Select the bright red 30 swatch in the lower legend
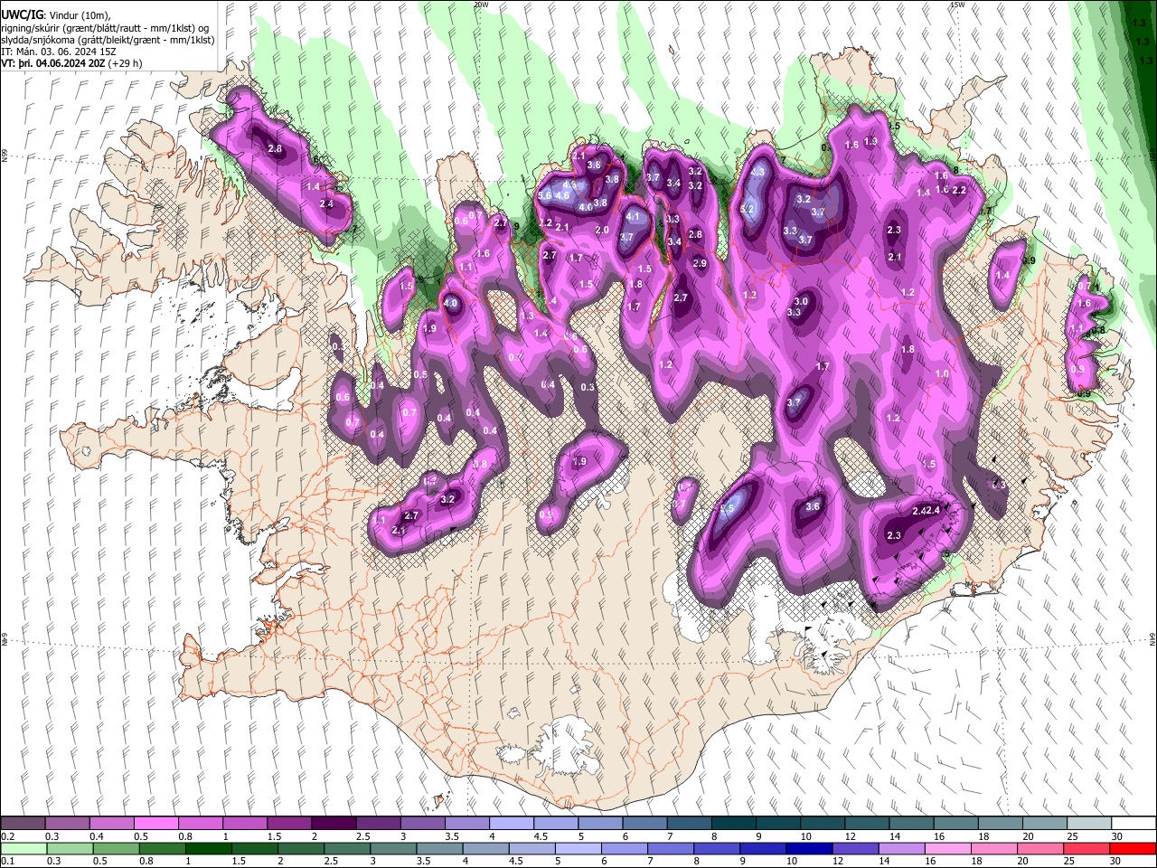Screen dimensions: 1157x868 point(1133,848)
